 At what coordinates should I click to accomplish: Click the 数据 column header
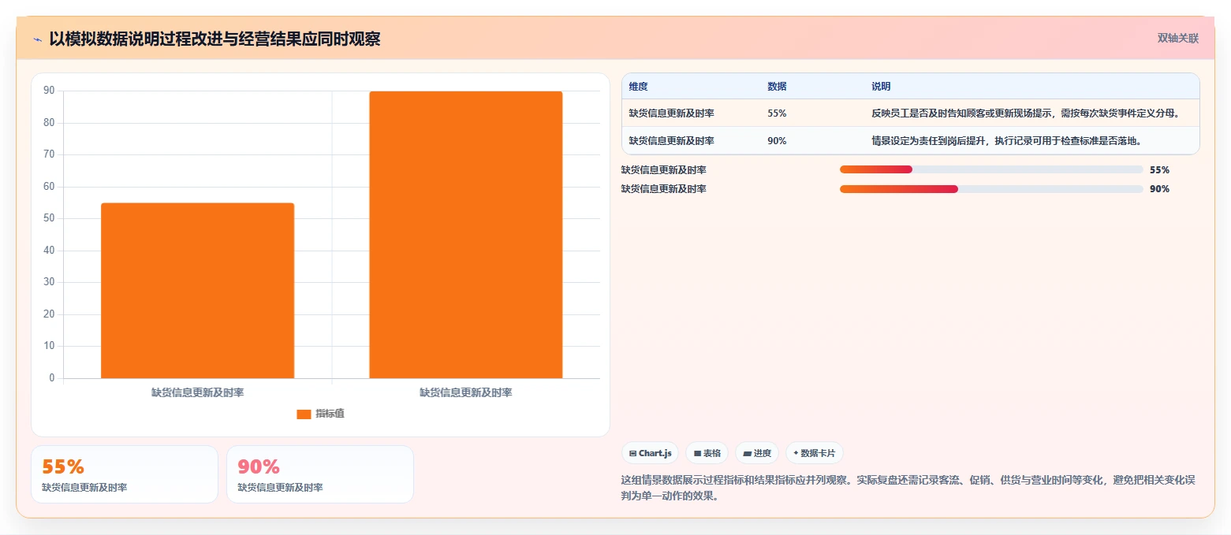777,87
